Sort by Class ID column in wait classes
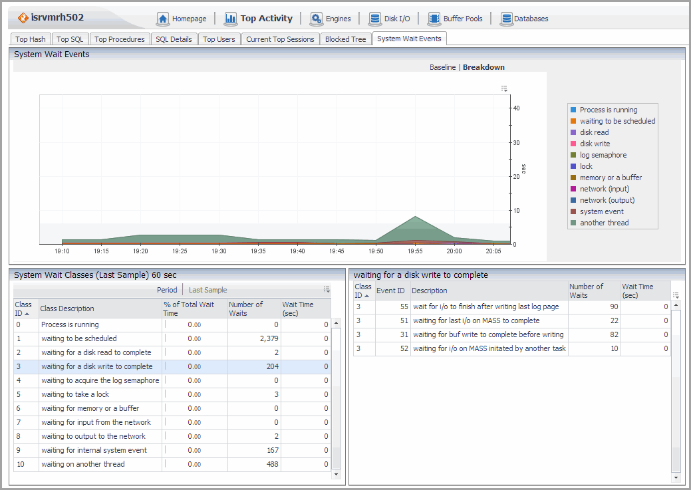This screenshot has height=490, width=691. (23, 308)
